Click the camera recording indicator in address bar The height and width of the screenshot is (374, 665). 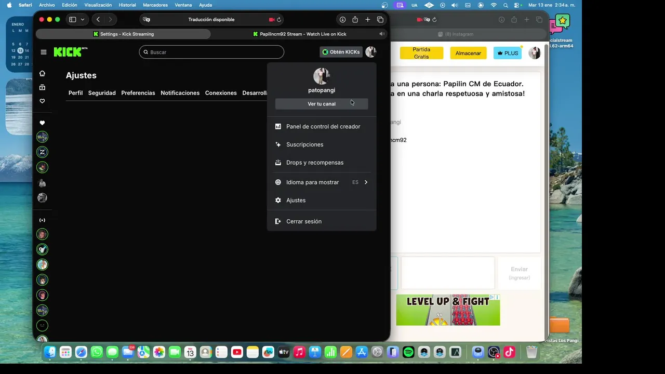271,20
